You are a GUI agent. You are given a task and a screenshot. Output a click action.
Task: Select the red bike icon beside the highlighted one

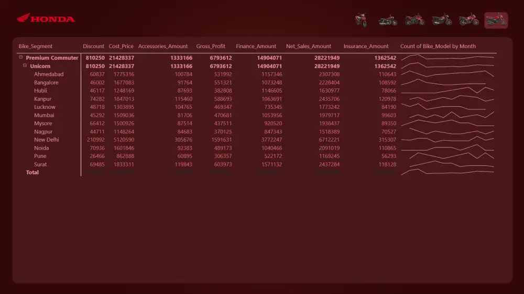tap(469, 20)
